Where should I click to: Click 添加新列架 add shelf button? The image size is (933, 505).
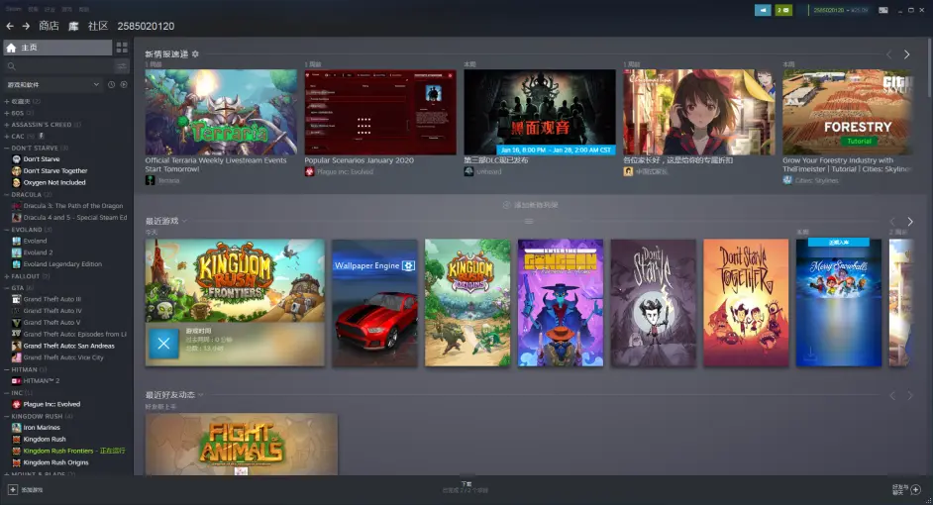[x=530, y=205]
